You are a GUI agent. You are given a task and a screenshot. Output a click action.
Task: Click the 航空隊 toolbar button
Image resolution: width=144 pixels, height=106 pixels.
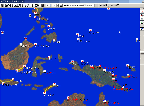[18, 5]
